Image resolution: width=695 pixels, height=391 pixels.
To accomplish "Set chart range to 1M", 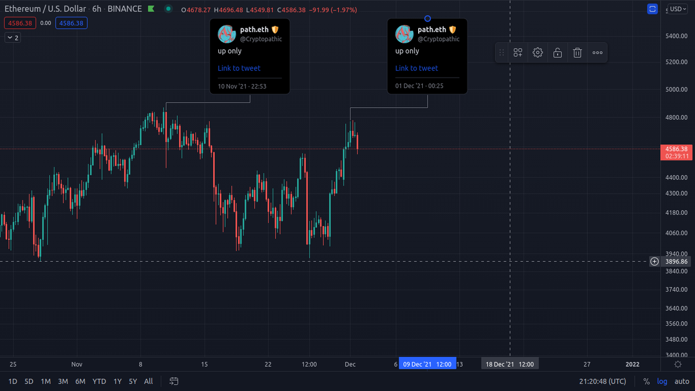I will (46, 381).
